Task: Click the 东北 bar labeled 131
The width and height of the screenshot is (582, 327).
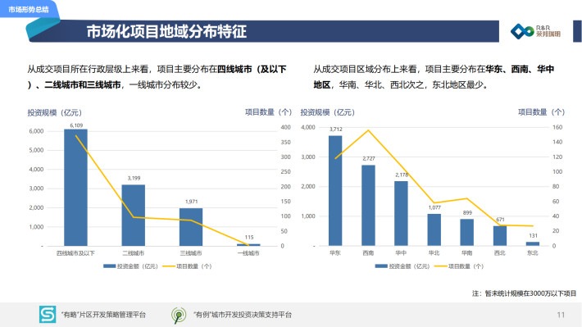Action: point(533,244)
